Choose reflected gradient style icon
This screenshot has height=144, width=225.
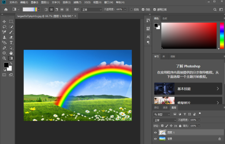tap(62, 9)
